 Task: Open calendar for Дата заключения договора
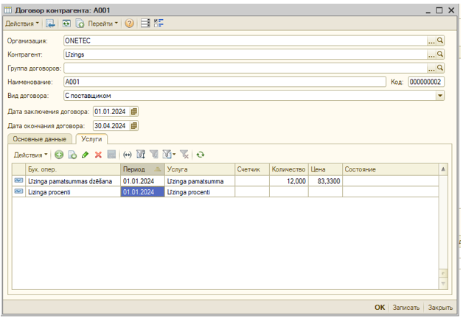[134, 112]
